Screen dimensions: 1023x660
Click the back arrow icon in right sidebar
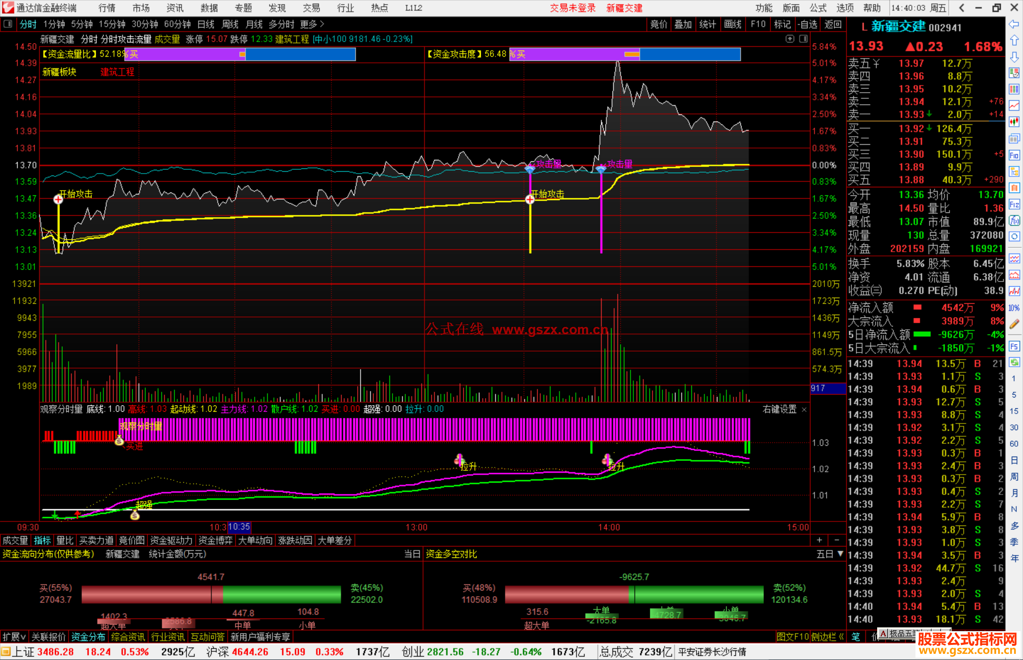coord(1014,24)
